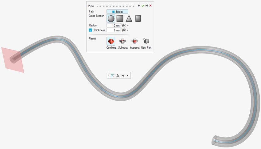Select the circular cross section shape
This screenshot has width=261, height=149.
click(x=111, y=18)
